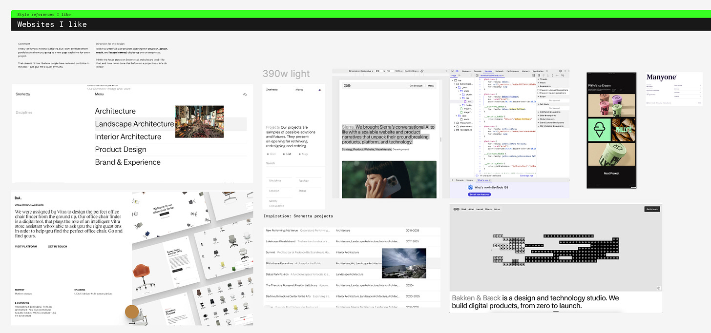Click the Manyone logo
The image size is (711, 333).
pyautogui.click(x=660, y=77)
